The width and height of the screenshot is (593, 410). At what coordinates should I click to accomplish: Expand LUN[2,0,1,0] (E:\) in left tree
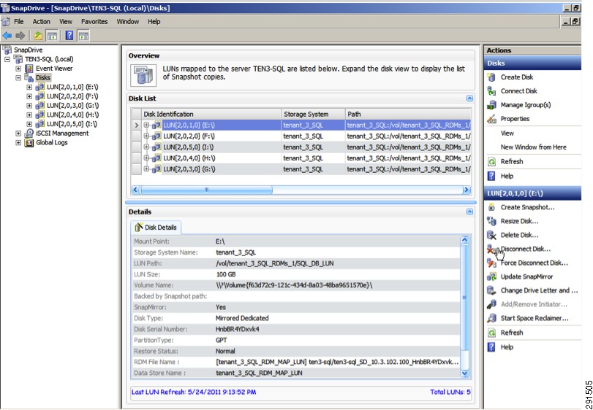[29, 87]
